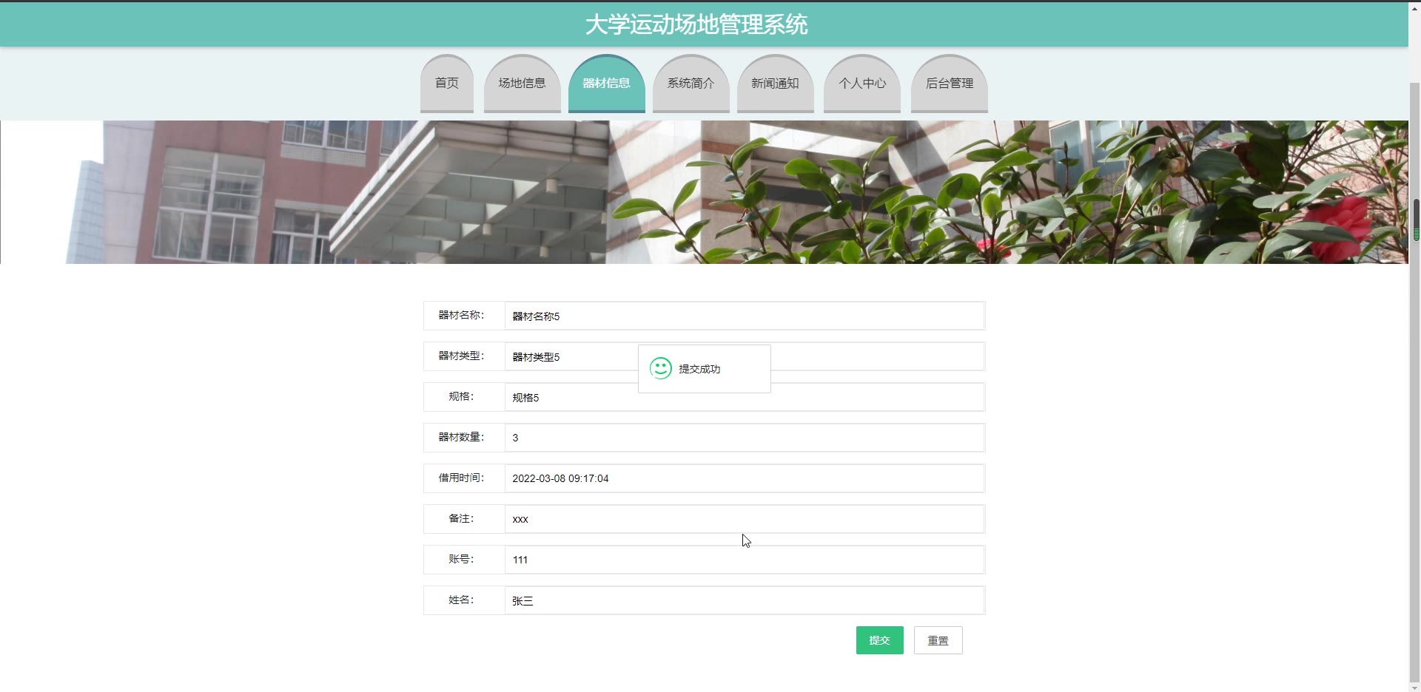The image size is (1421, 692).
Task: Click the 备注 field containing xxx
Action: point(745,519)
